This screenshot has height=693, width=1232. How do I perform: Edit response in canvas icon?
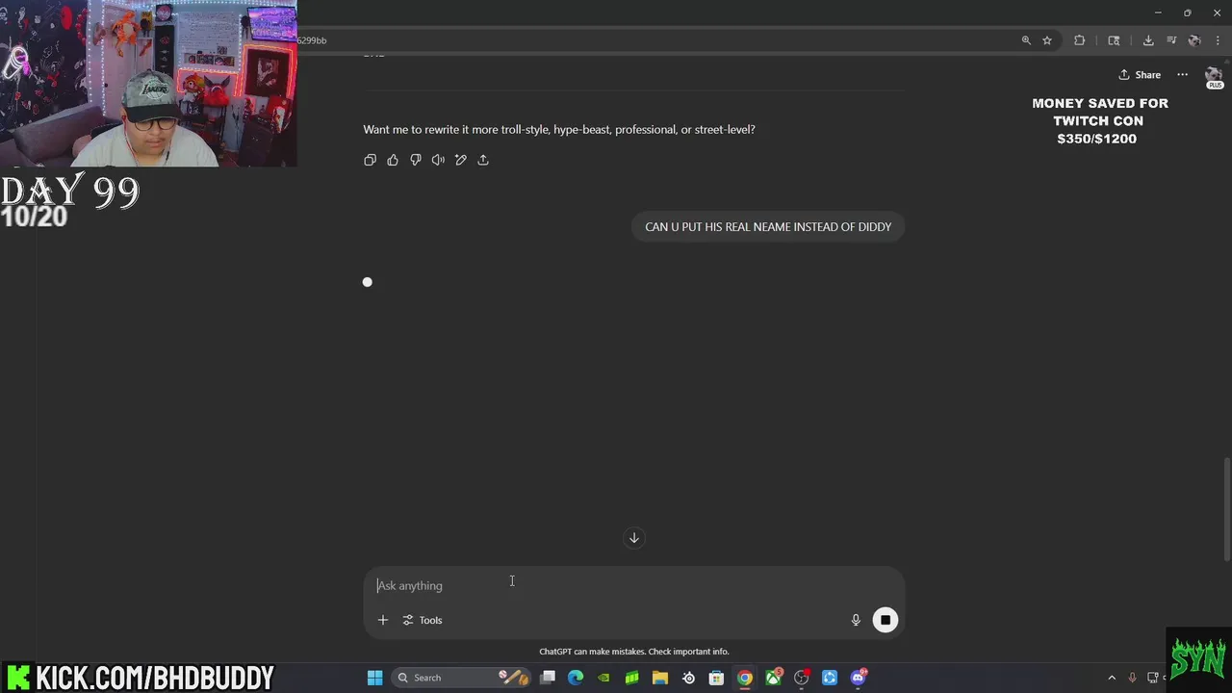[461, 160]
